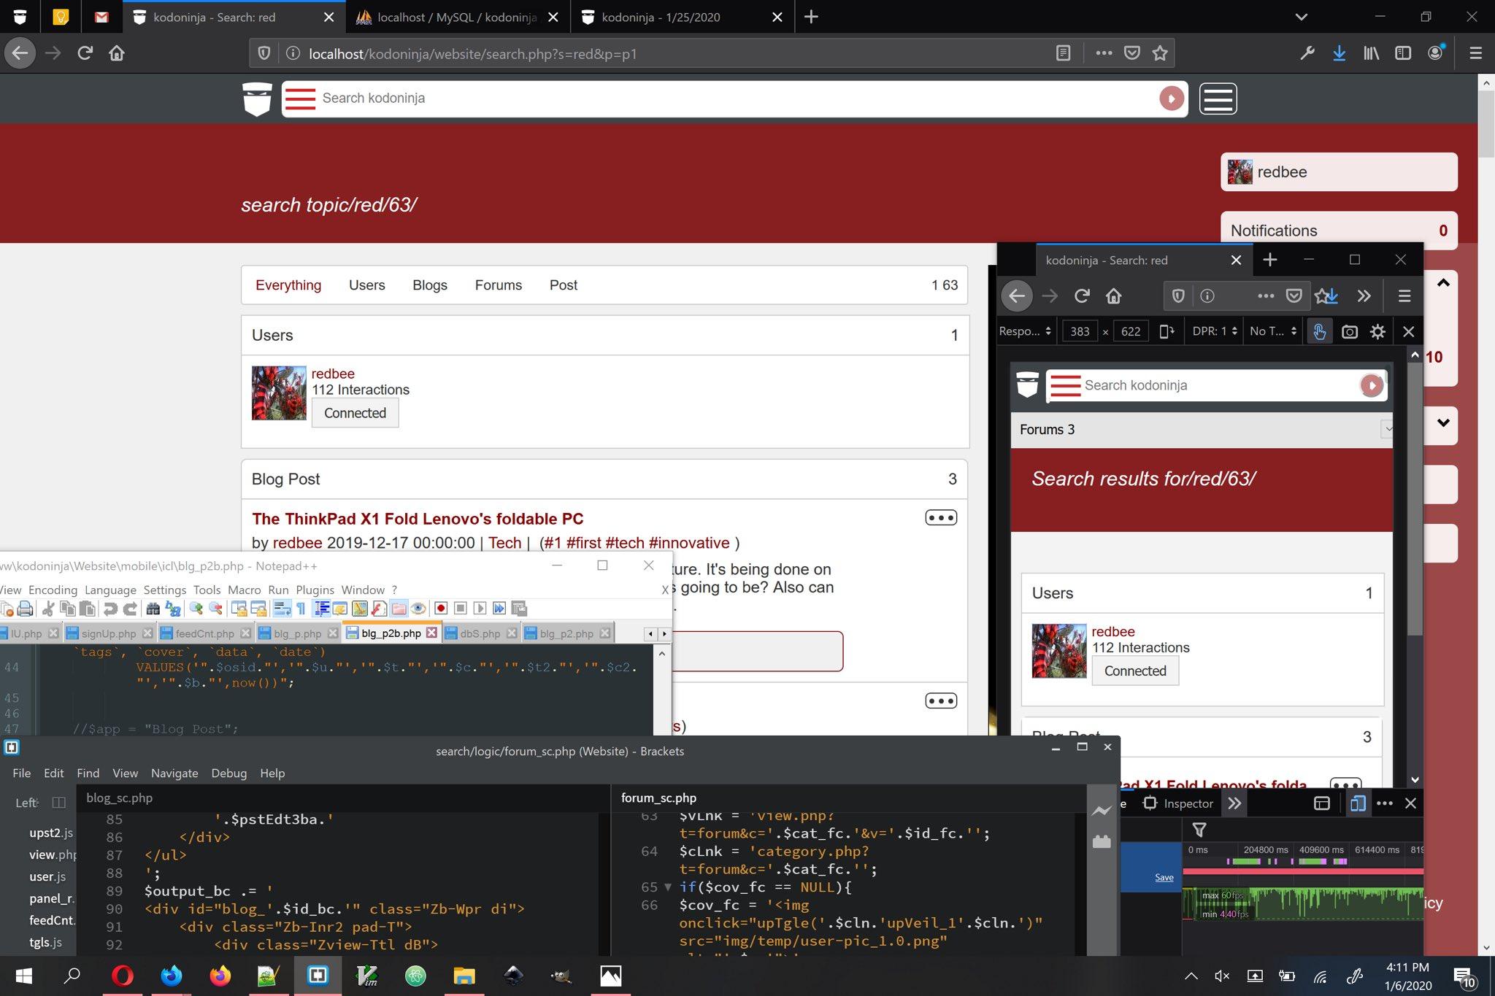Open the Plugins menu in Notepad++
This screenshot has width=1495, height=996.
pyautogui.click(x=315, y=590)
